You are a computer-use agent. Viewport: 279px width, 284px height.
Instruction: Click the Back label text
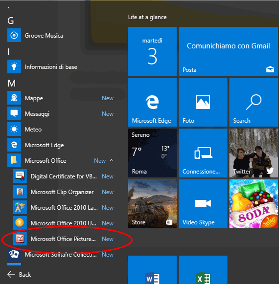pyautogui.click(x=25, y=275)
